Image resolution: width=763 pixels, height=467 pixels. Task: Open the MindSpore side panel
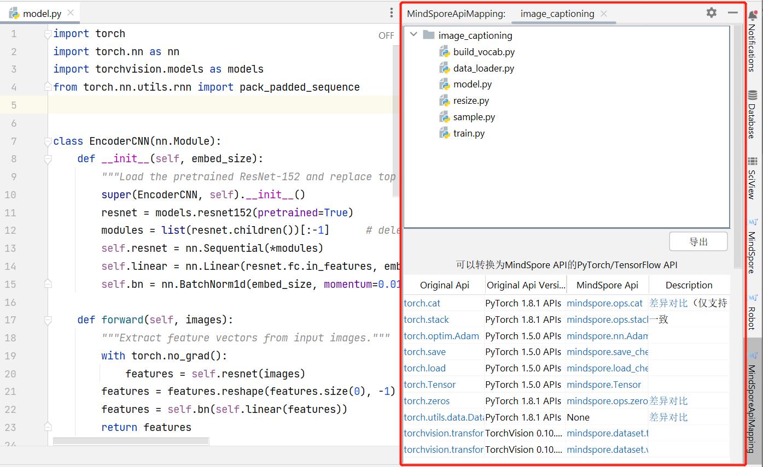click(753, 245)
